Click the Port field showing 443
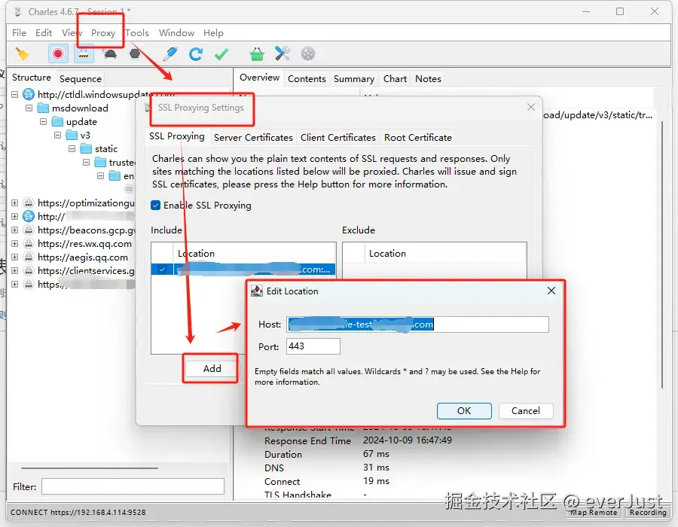This screenshot has height=527, width=678. (313, 346)
